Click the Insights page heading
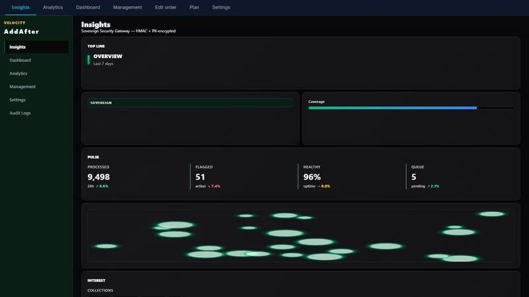Screen dimensions: 529x297 (x=96, y=24)
